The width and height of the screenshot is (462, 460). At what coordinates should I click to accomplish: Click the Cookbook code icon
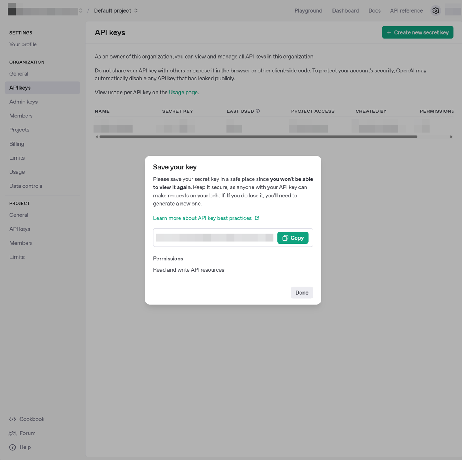point(13,419)
